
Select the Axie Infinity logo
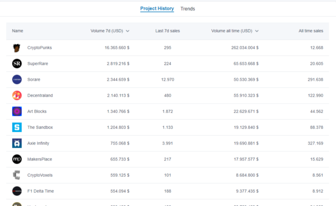17,143
